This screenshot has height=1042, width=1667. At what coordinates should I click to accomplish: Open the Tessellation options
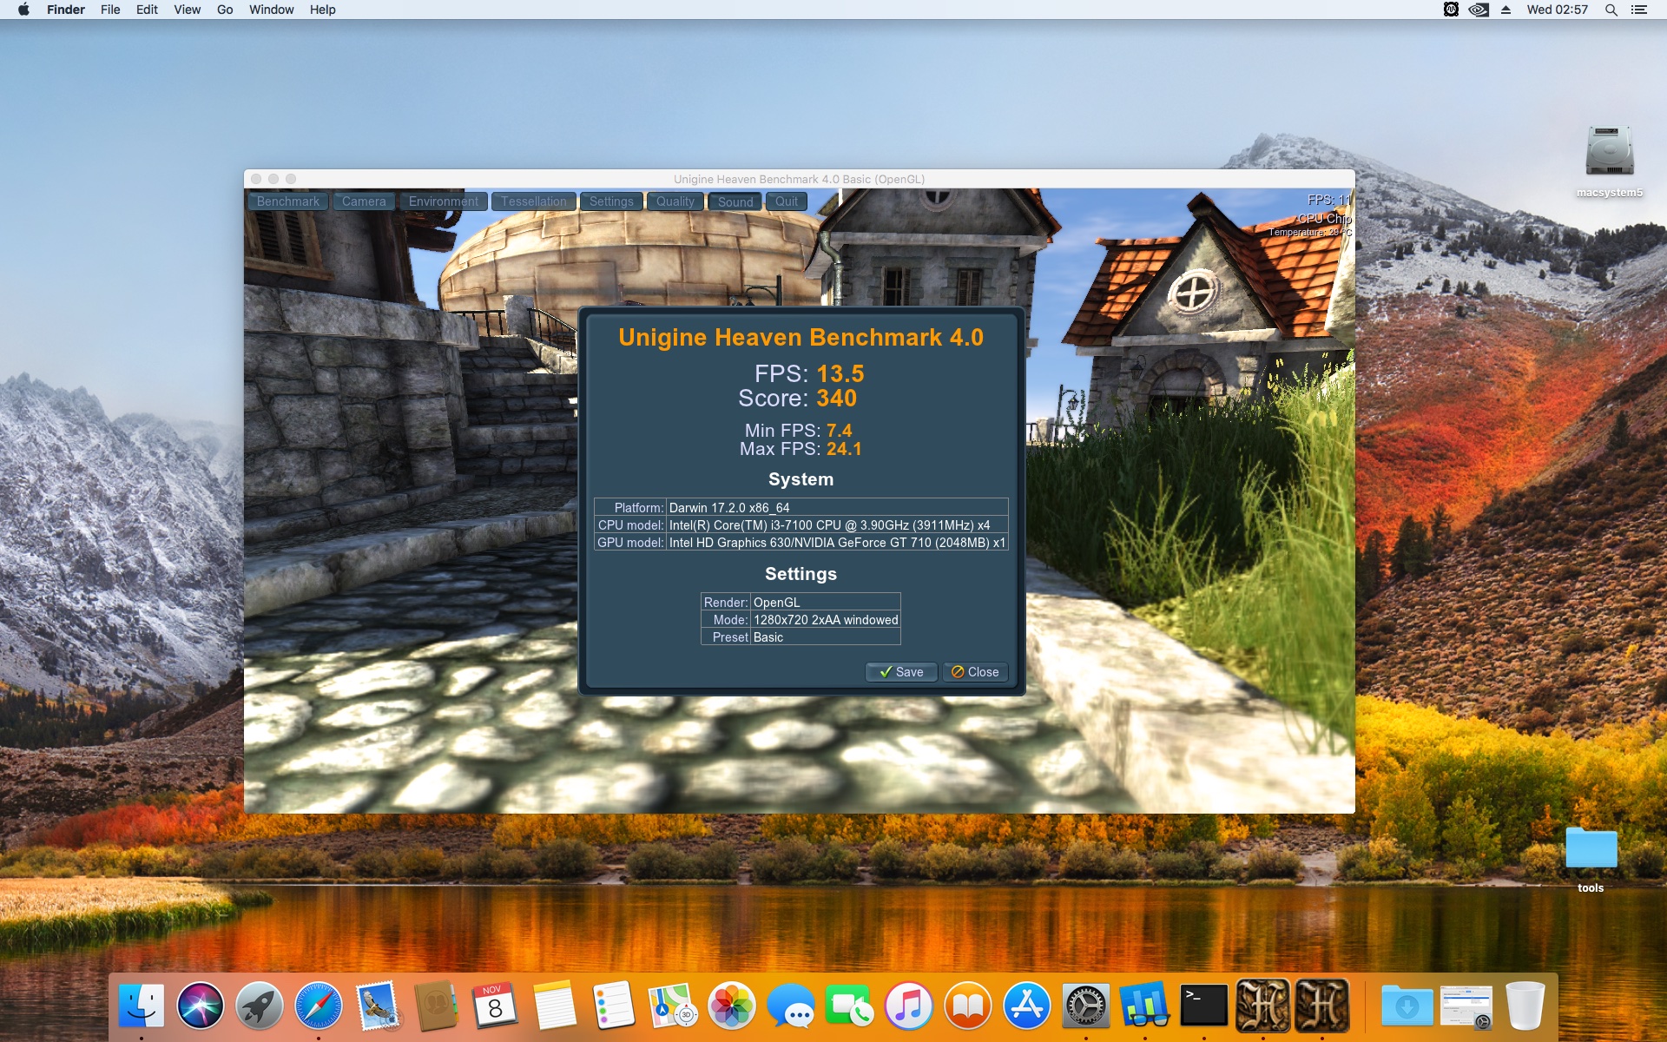click(533, 201)
